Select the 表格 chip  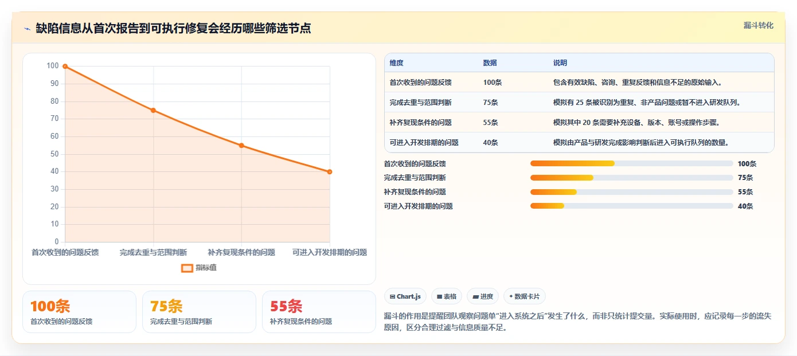[447, 296]
